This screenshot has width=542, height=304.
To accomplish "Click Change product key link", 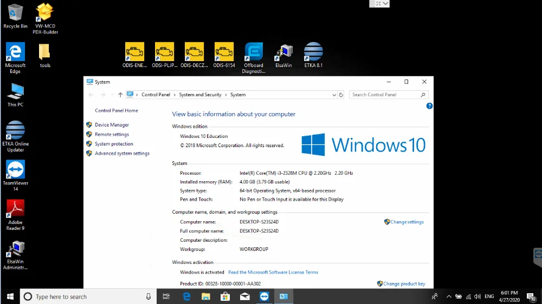I will 404,283.
